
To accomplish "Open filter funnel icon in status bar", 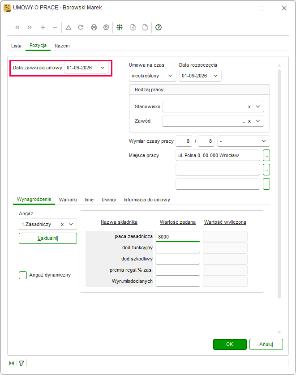I will tap(21, 363).
